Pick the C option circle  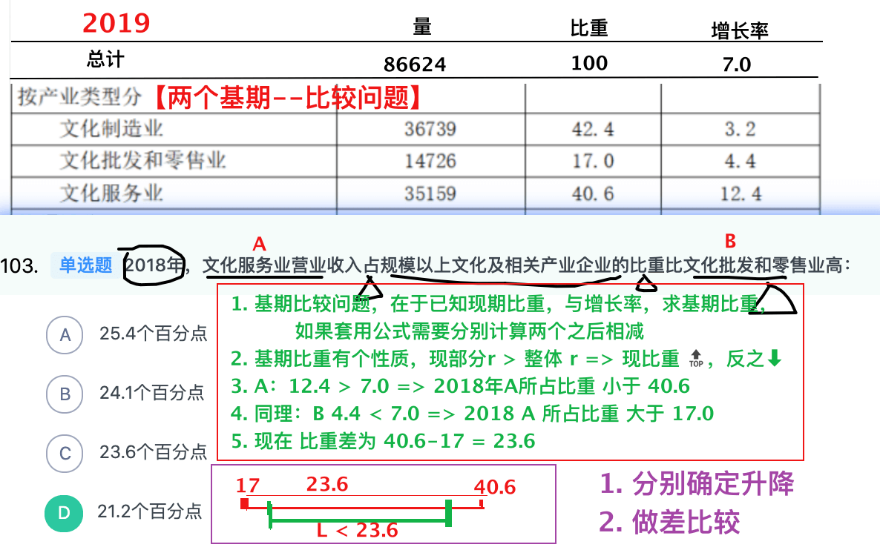click(65, 452)
